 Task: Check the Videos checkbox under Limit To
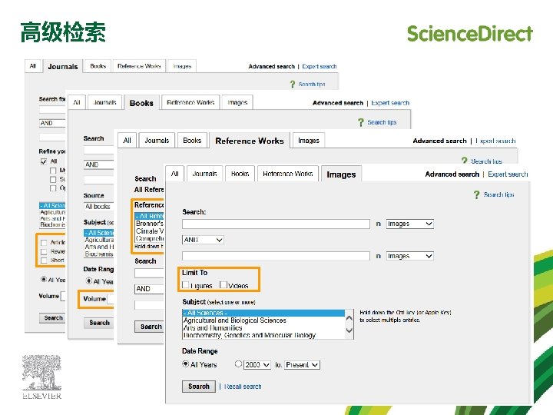coord(223,284)
